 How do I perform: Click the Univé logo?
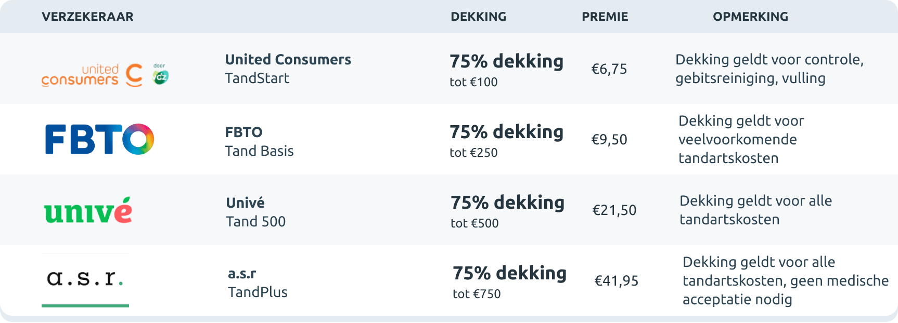88,210
